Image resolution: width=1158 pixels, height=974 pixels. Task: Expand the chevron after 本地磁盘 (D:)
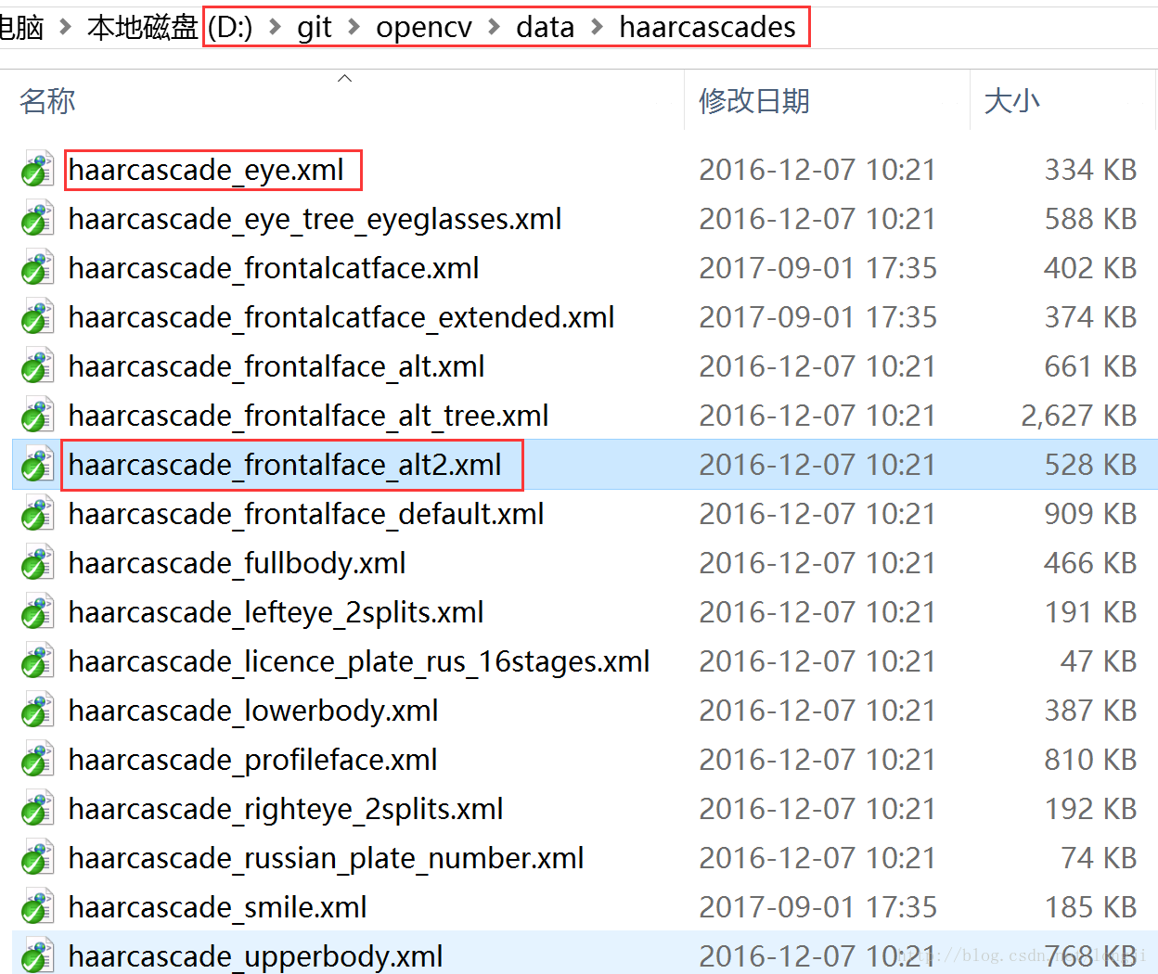[275, 27]
